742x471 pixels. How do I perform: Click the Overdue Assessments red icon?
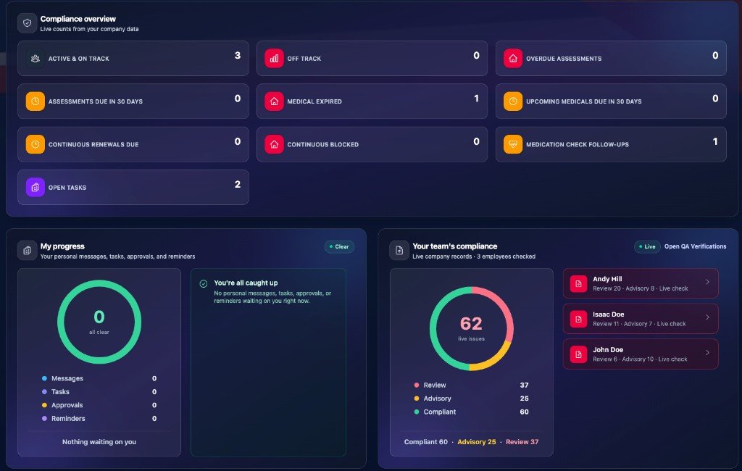click(x=513, y=59)
